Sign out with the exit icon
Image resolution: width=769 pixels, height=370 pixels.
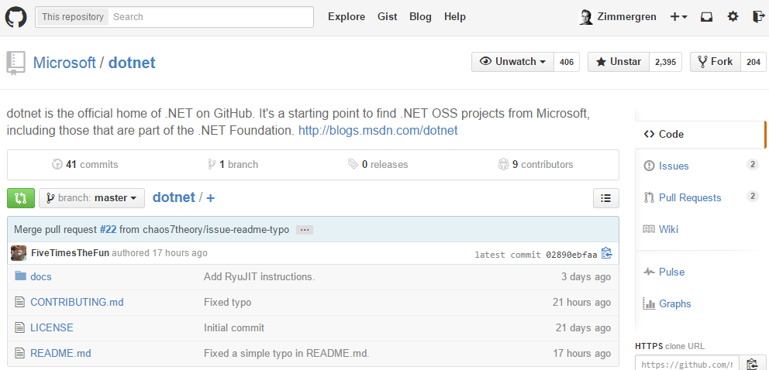coord(758,17)
